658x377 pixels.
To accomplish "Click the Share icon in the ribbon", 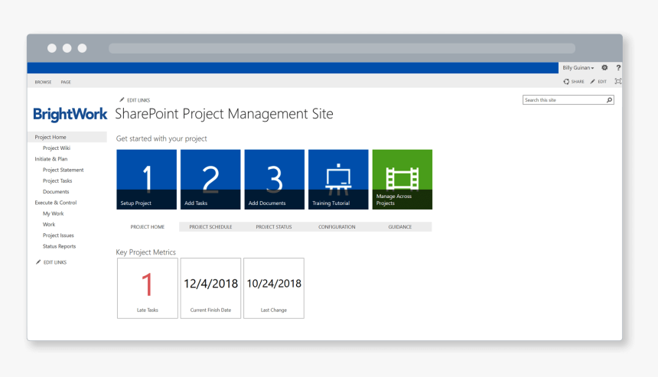I will click(x=566, y=81).
